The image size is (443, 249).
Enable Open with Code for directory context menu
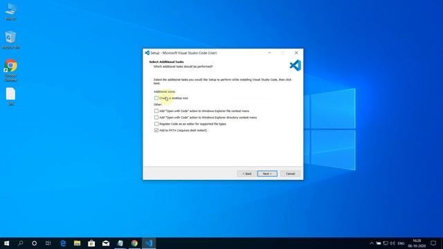coord(156,118)
